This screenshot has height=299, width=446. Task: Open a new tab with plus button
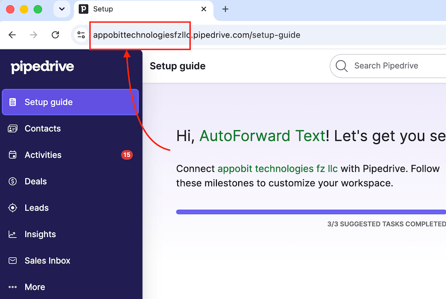[225, 9]
